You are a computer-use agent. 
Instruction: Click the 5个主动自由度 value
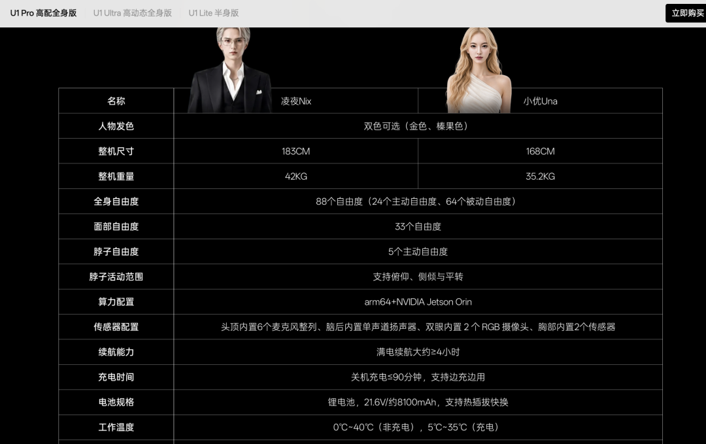pos(418,252)
